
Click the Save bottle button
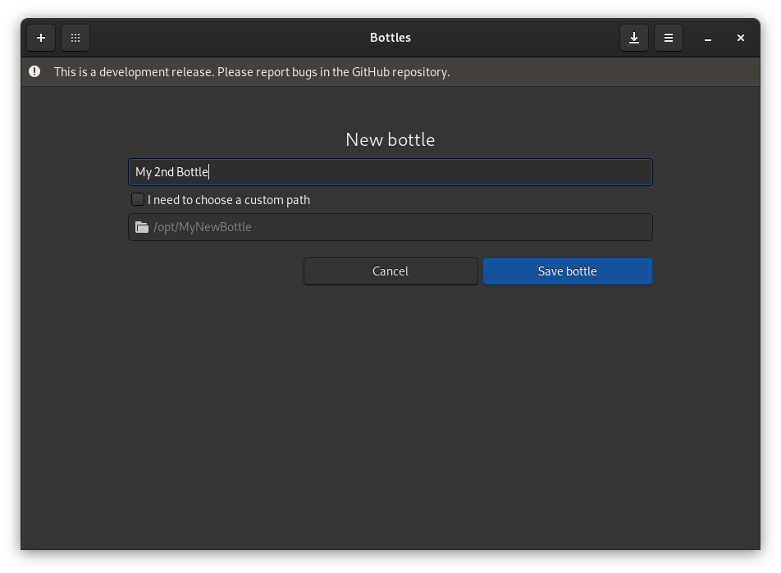click(x=568, y=271)
